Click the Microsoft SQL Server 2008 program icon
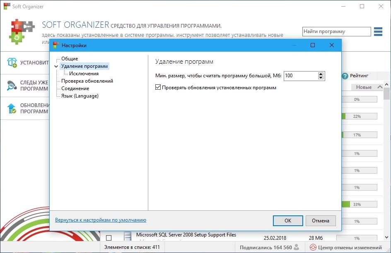The width and height of the screenshot is (391, 253). coord(128,236)
